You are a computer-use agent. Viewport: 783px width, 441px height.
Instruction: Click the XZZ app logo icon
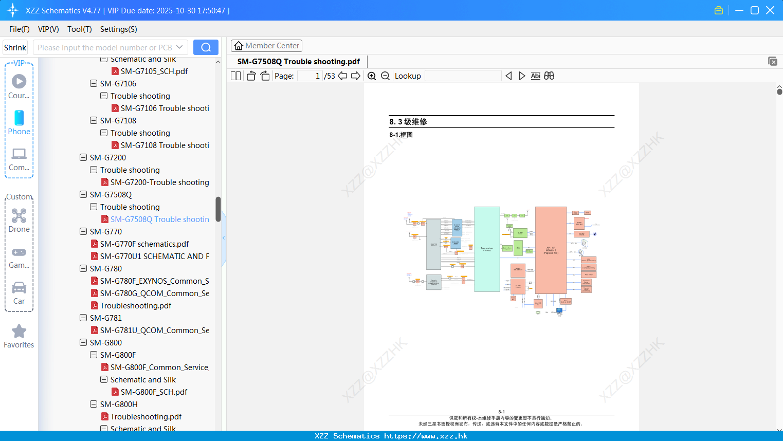click(12, 10)
